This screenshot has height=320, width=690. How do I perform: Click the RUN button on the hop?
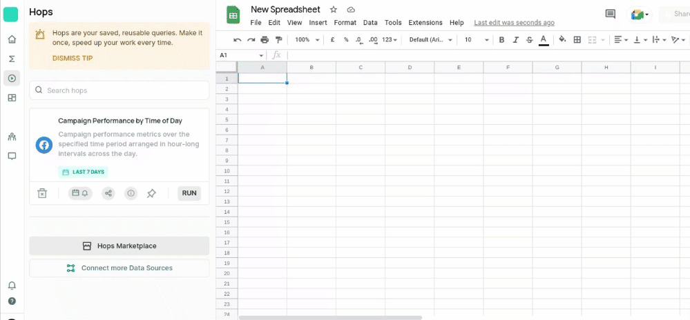(189, 193)
